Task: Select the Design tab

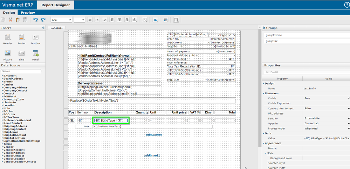Action: click(9, 13)
